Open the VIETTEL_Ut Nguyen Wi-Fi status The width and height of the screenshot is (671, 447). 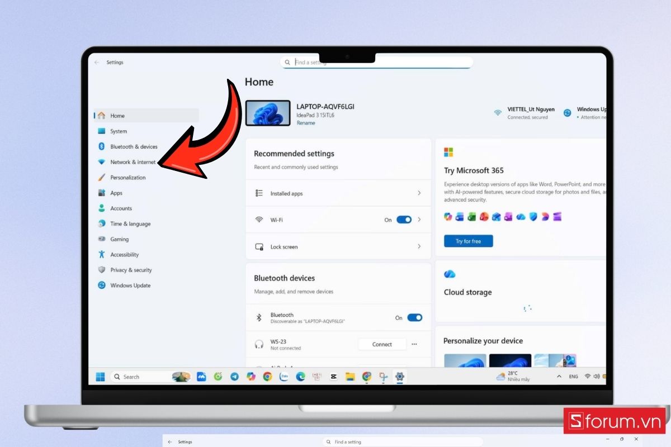(x=524, y=113)
